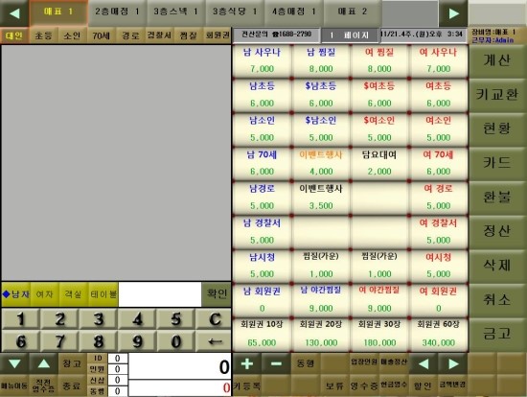This screenshot has height=397, width=527.
Task: Select the 객실 option
Action: pyautogui.click(x=74, y=294)
